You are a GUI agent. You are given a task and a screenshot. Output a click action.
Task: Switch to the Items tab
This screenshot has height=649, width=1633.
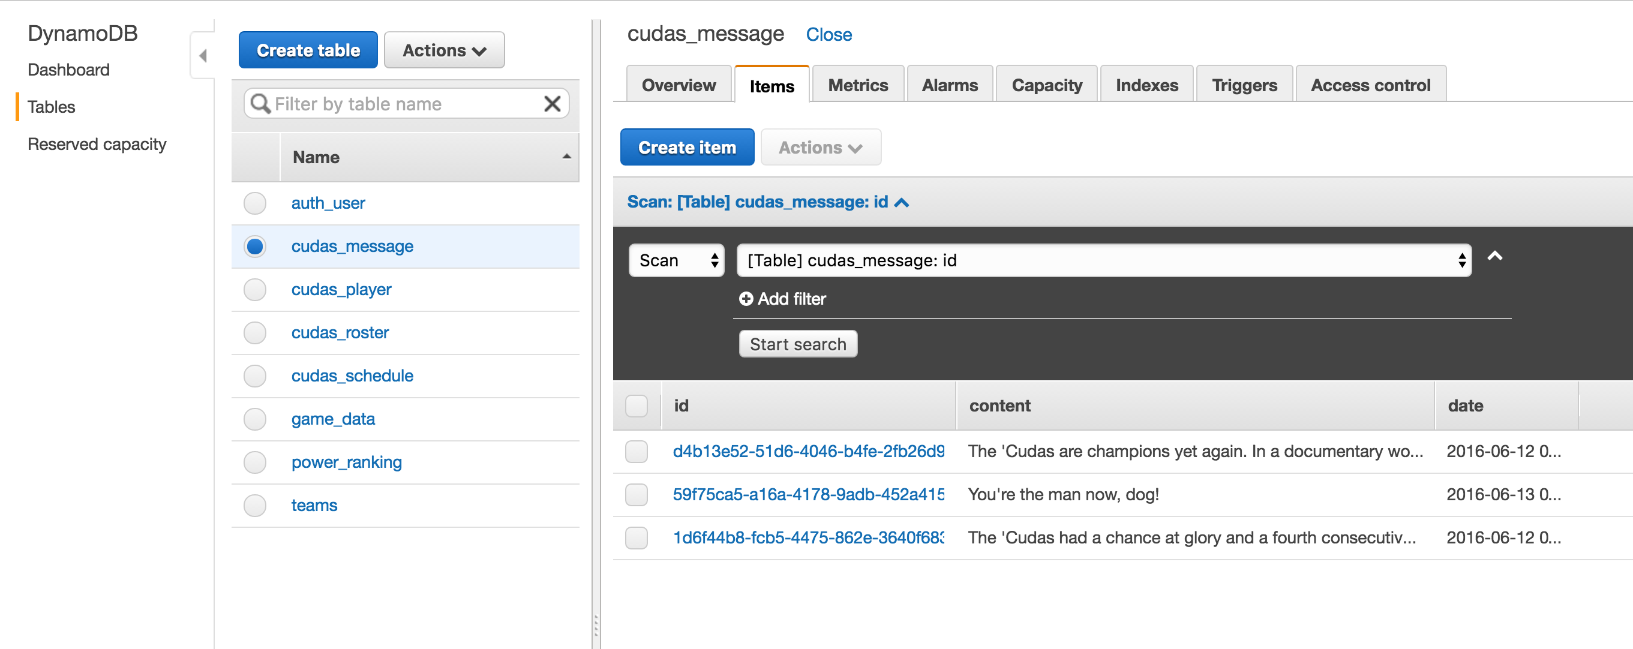pyautogui.click(x=772, y=85)
